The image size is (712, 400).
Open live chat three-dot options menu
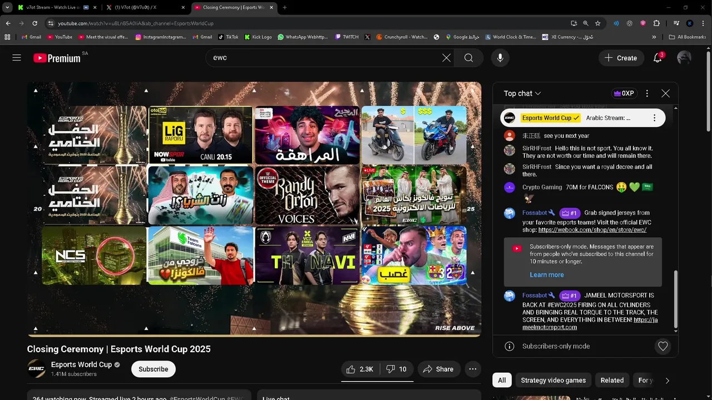coord(647,93)
